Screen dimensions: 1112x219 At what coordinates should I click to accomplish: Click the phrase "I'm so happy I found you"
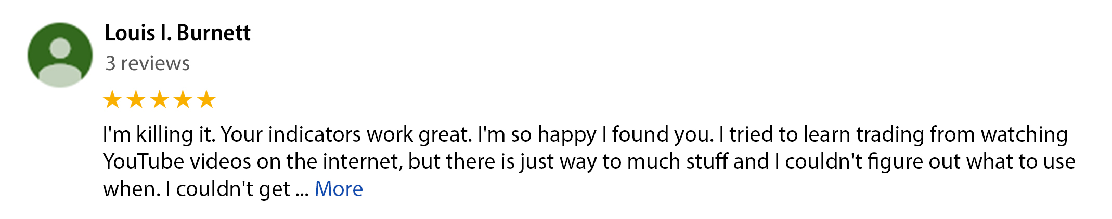click(596, 135)
